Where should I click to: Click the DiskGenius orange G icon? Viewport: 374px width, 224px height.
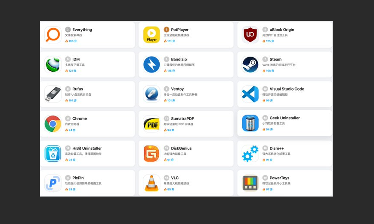(x=151, y=154)
